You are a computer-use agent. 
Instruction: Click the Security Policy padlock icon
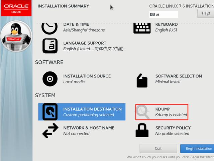[142, 130]
